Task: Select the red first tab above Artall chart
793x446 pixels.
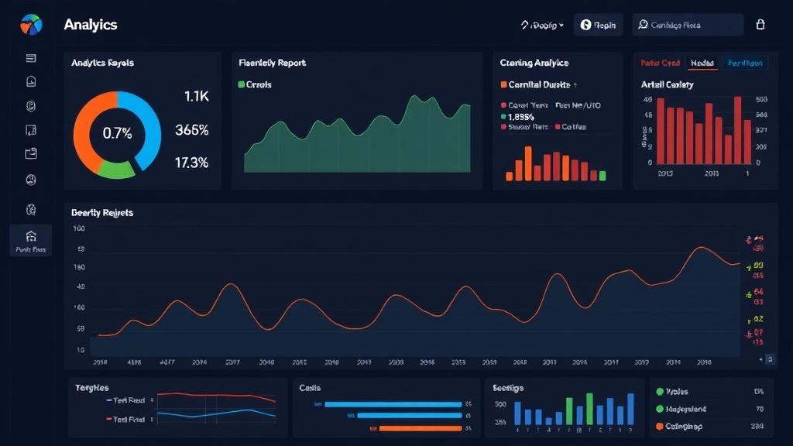Action: coord(660,63)
